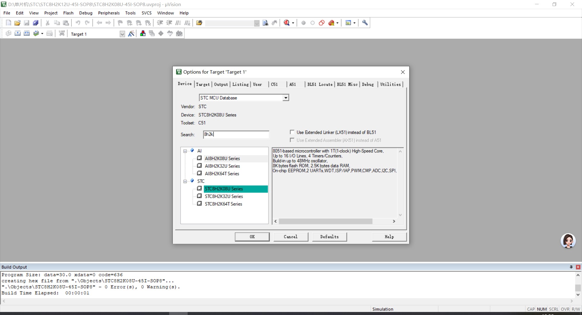This screenshot has width=582, height=315.
Task: Click the Insert breakpoint red dot icon
Action: [x=303, y=23]
